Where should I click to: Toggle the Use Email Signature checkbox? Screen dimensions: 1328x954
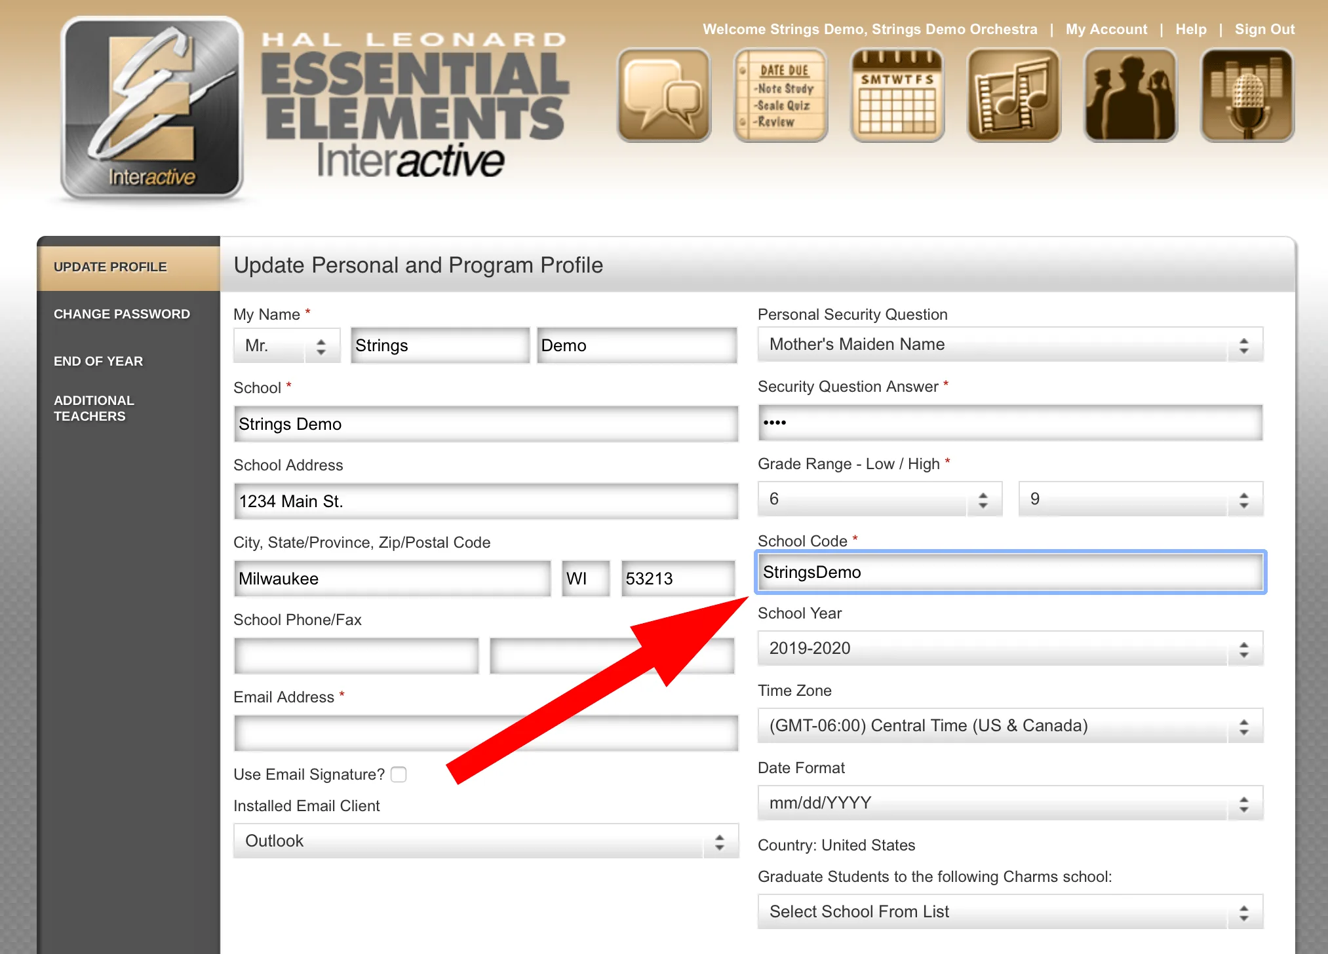coord(399,774)
